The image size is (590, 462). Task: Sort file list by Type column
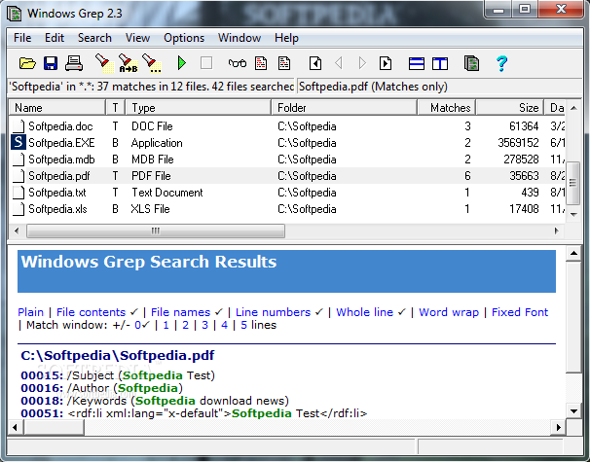click(x=198, y=108)
